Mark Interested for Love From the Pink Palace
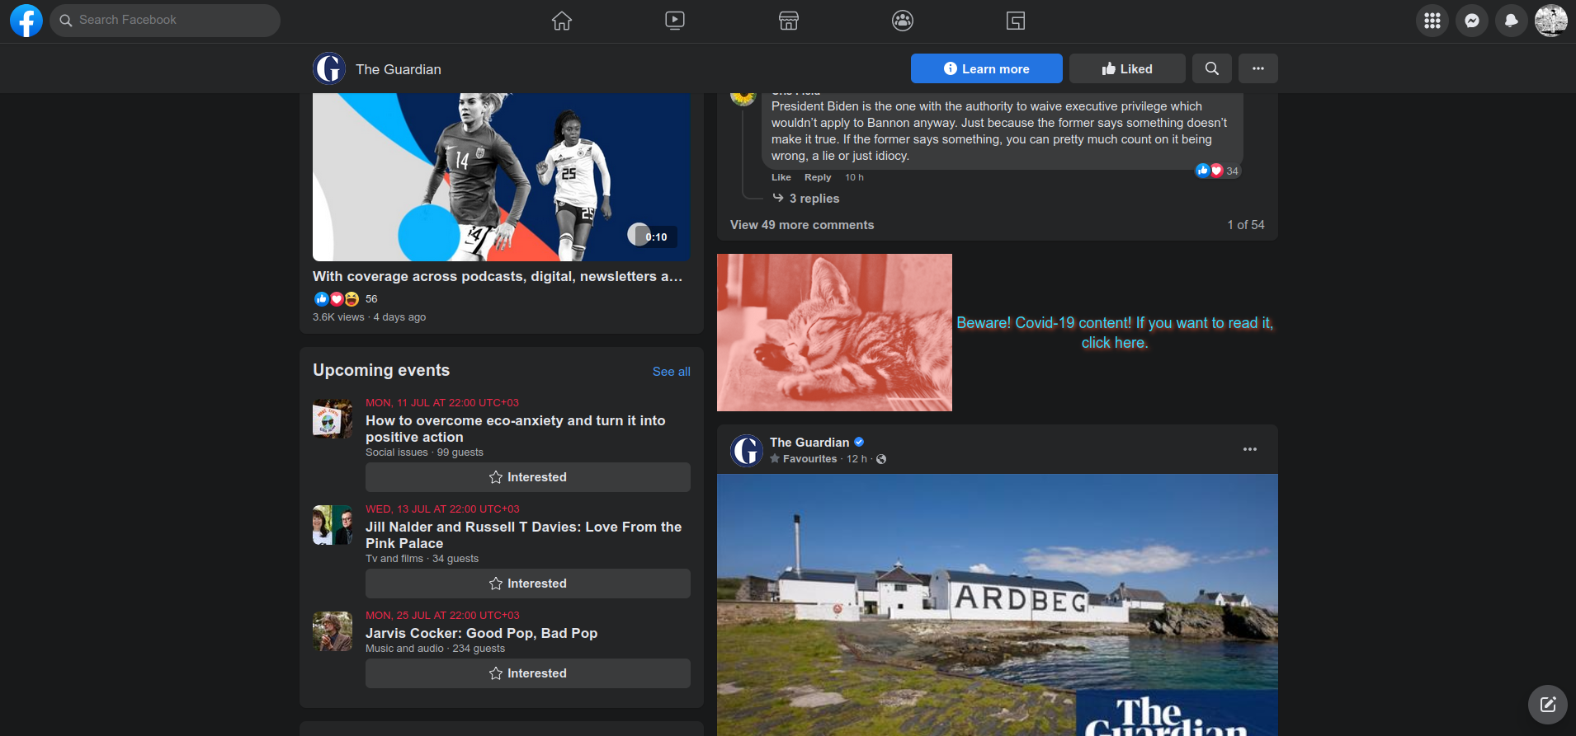The height and width of the screenshot is (736, 1576). [x=528, y=584]
